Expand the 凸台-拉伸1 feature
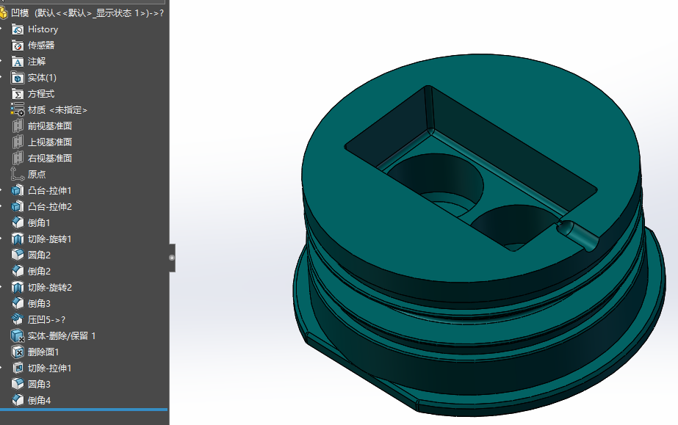 click(x=1, y=190)
